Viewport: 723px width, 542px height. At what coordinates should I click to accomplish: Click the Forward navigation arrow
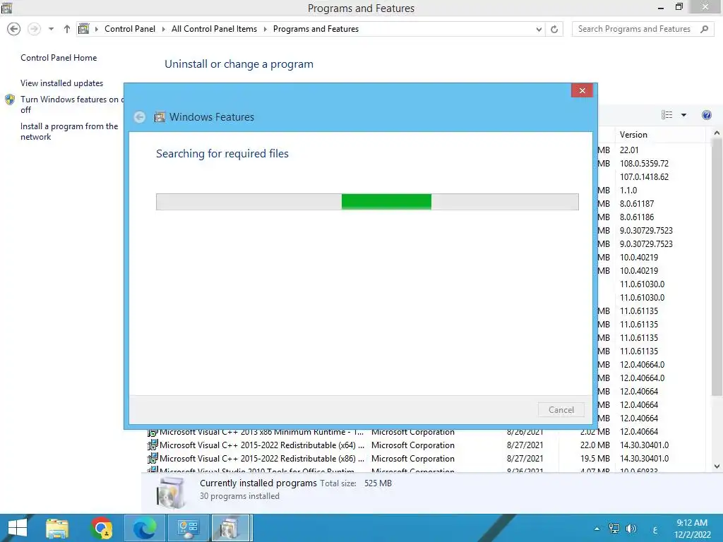34,29
